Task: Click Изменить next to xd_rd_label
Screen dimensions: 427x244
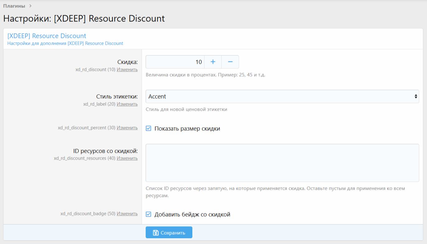Action: [127, 104]
